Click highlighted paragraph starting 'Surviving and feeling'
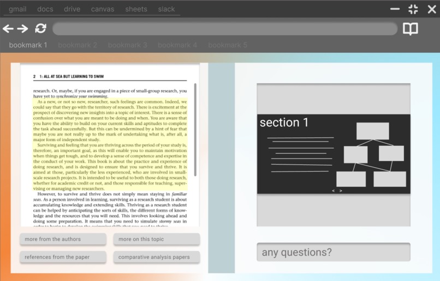 click(x=110, y=167)
